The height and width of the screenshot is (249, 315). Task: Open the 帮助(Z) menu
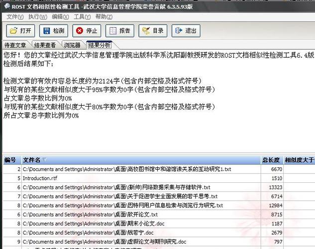pyautogui.click(x=104, y=16)
